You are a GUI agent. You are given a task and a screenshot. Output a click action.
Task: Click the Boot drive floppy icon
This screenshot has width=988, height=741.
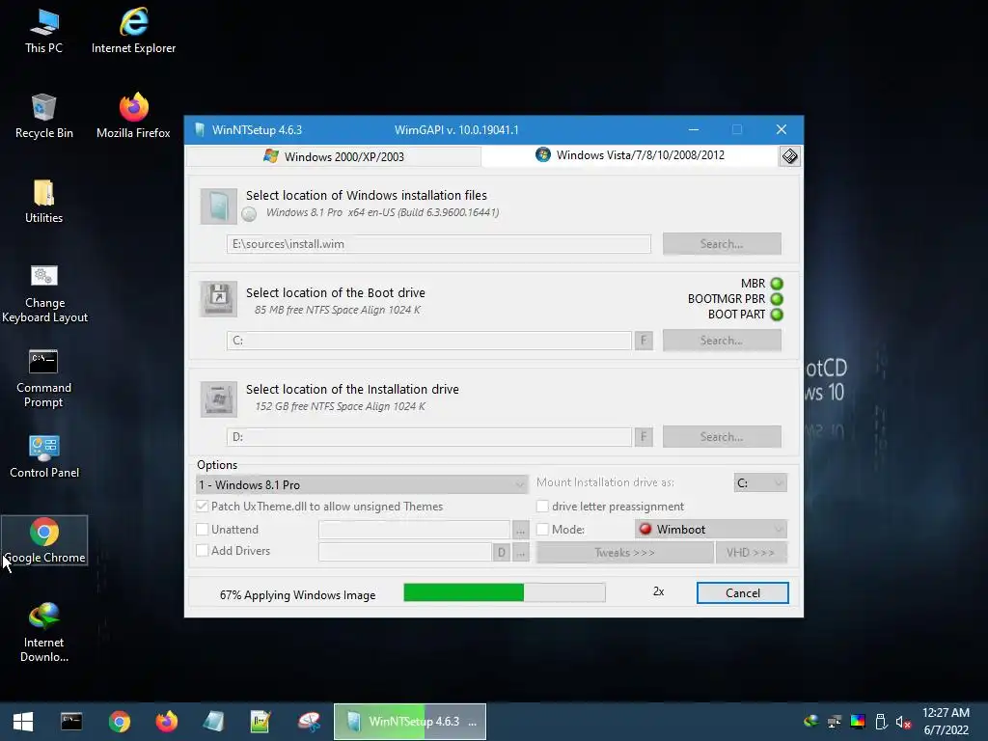click(218, 298)
